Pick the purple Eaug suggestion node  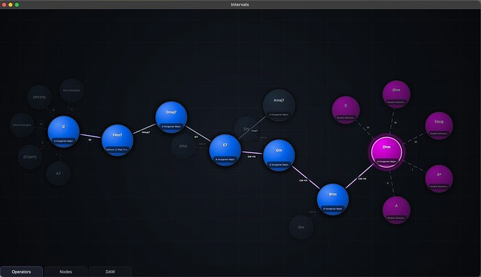(x=439, y=126)
